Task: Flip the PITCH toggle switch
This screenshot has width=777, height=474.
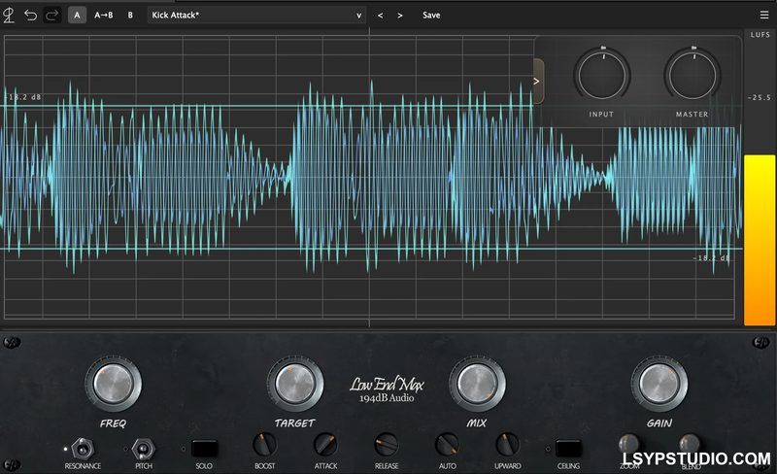Action: 144,449
